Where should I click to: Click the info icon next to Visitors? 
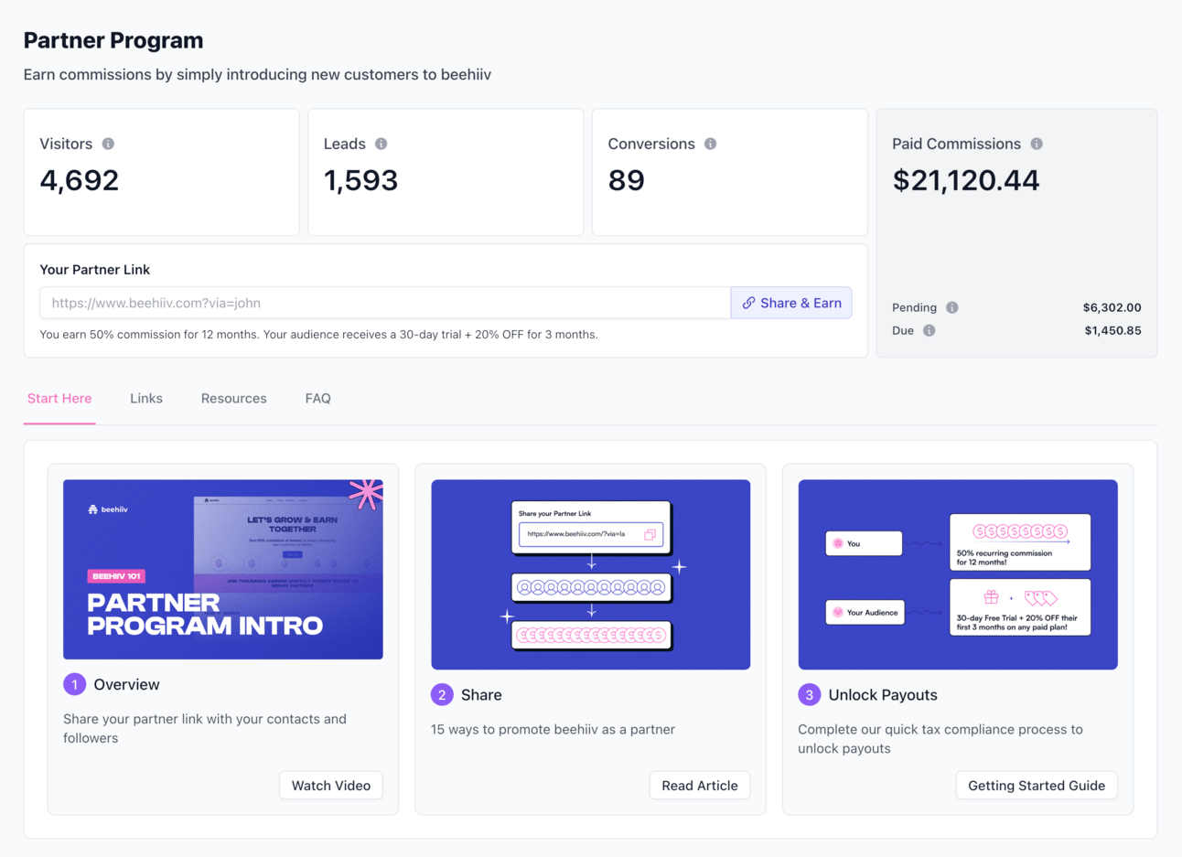[108, 144]
